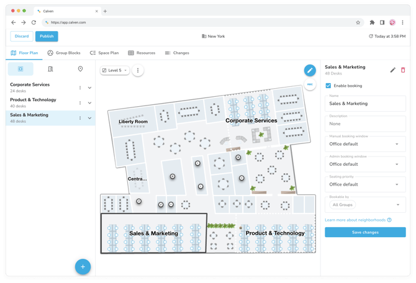
Task: Open options menu for Corporate Services
Action: [80, 88]
